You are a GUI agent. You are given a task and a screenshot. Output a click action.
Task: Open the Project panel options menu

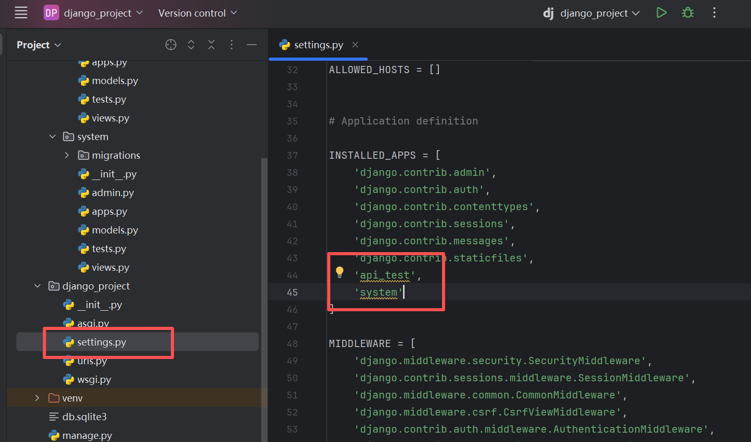pyautogui.click(x=232, y=45)
